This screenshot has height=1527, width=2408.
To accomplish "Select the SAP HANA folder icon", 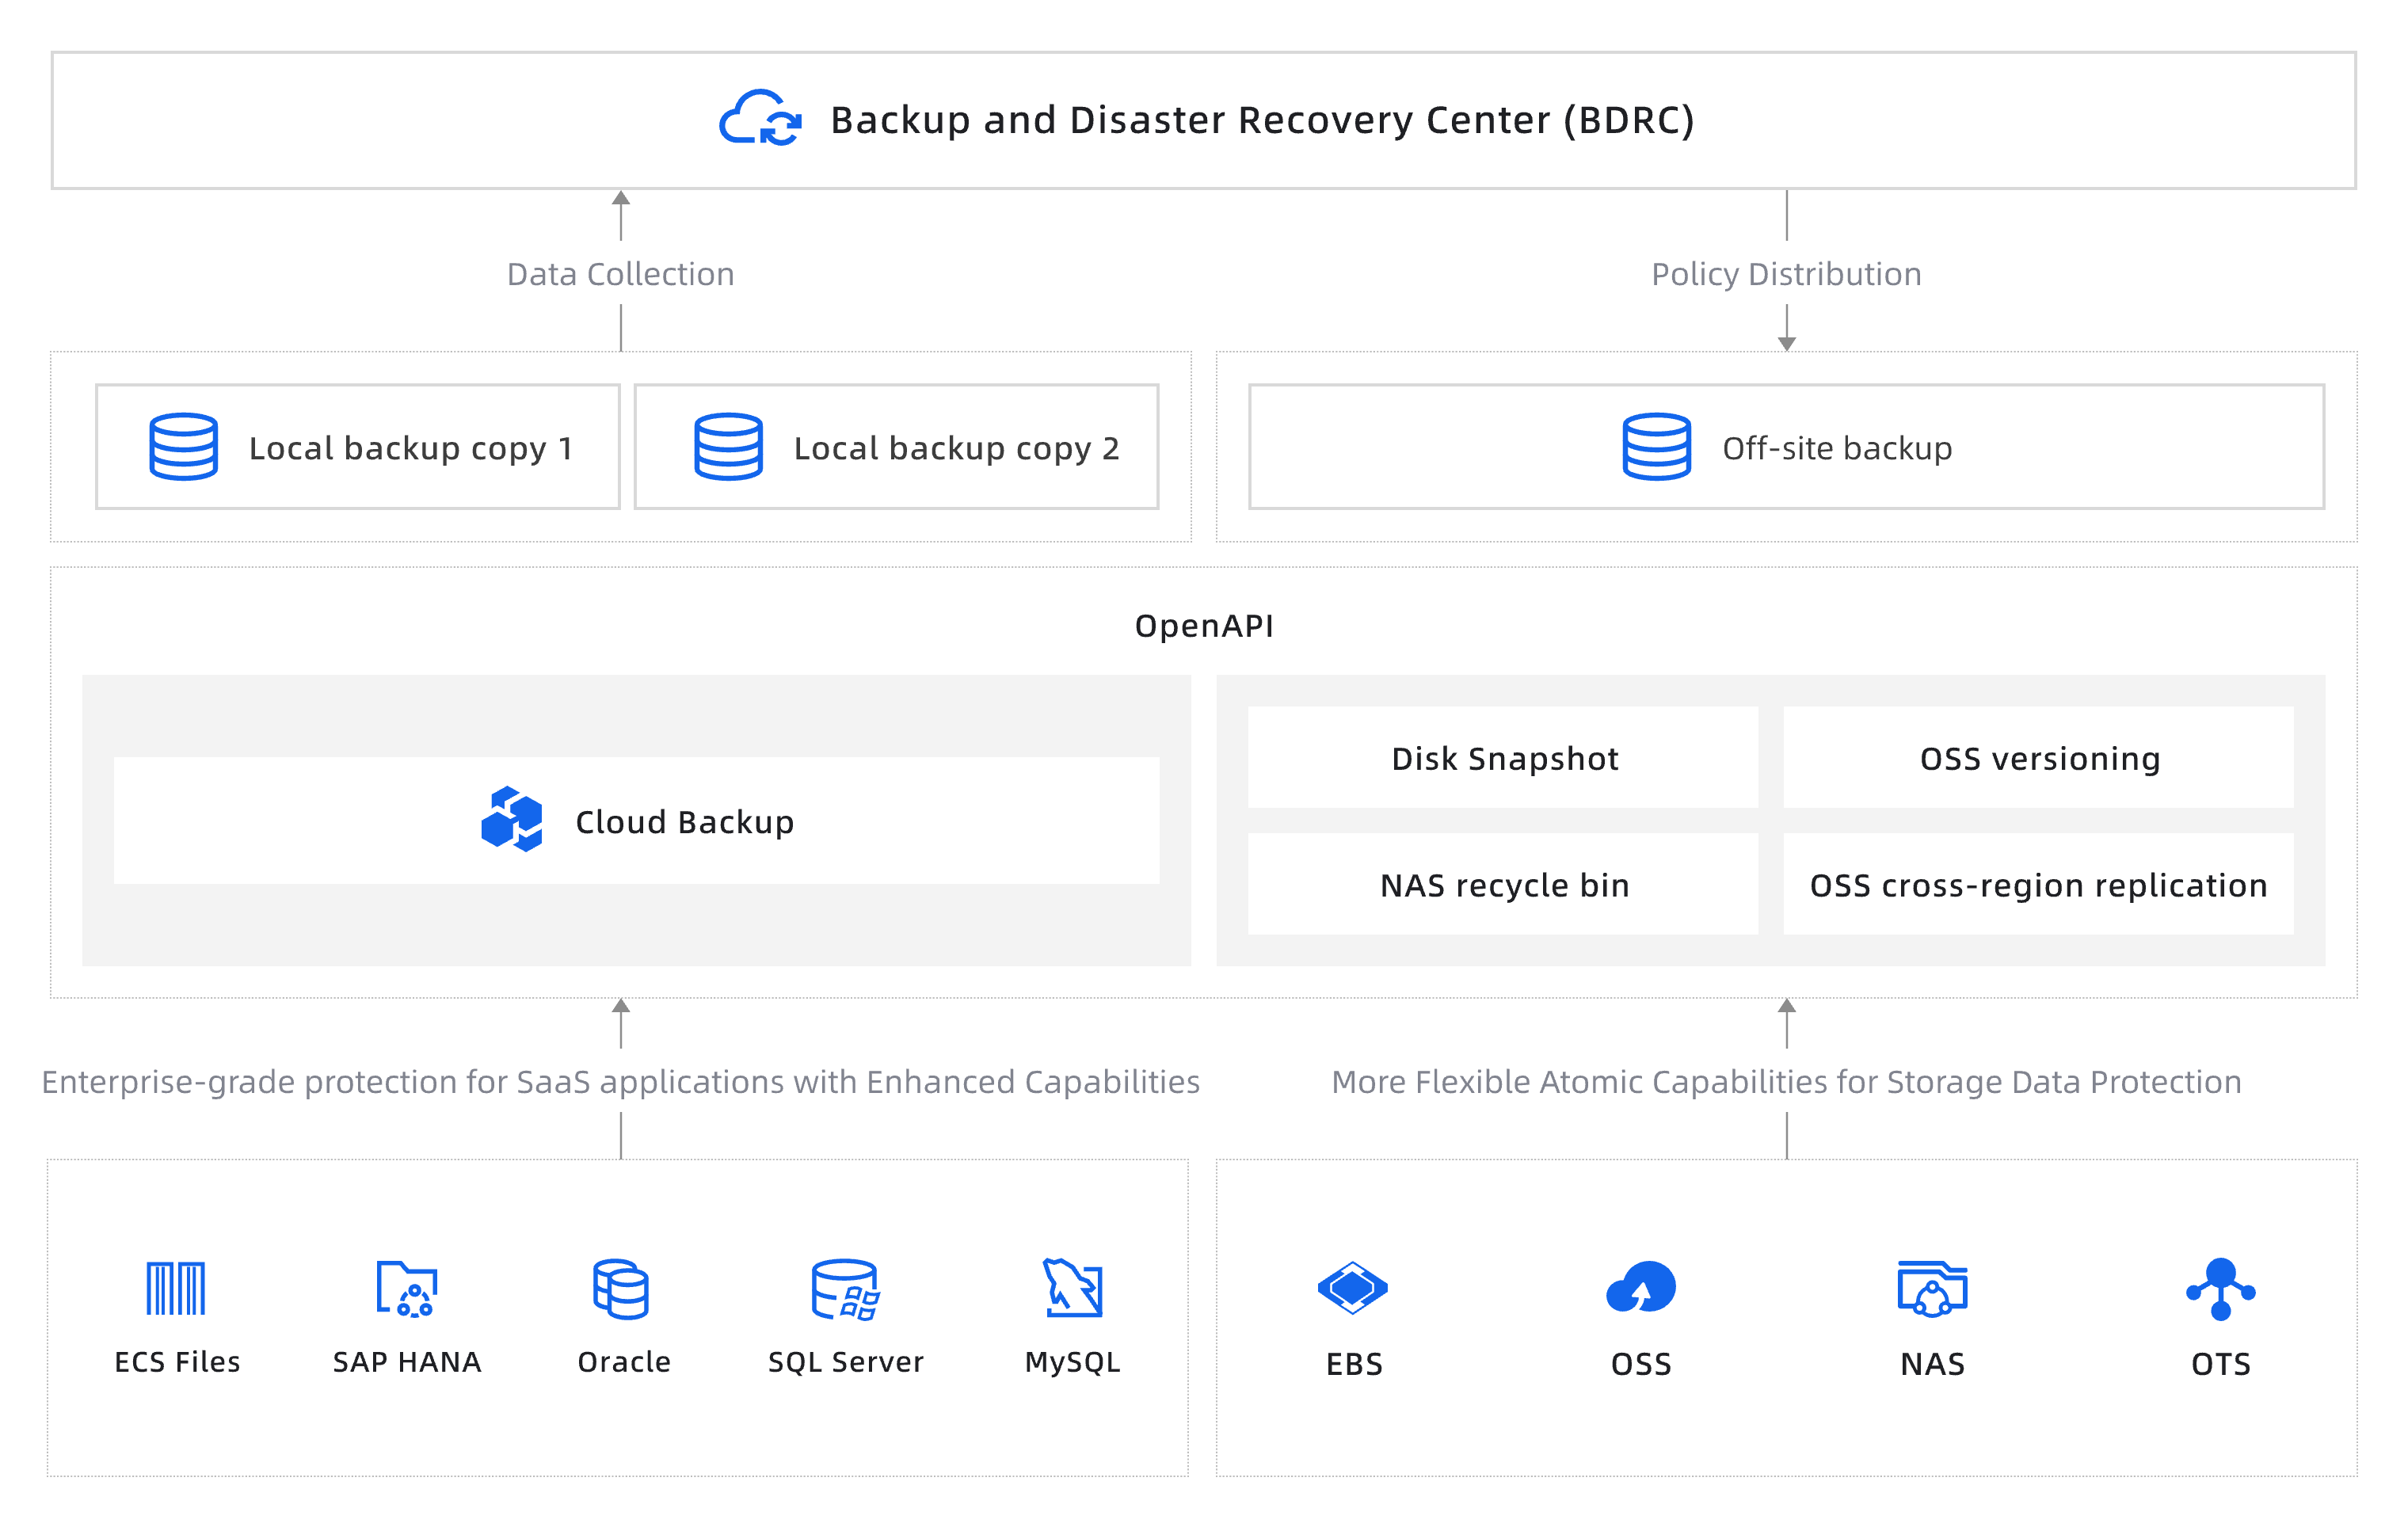I will pos(407,1288).
